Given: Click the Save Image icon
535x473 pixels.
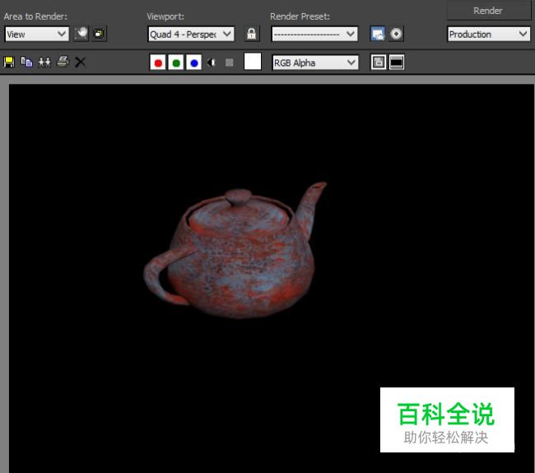Looking at the screenshot, I should click(x=9, y=62).
